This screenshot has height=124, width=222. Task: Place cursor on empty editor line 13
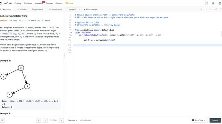click(x=147, y=45)
